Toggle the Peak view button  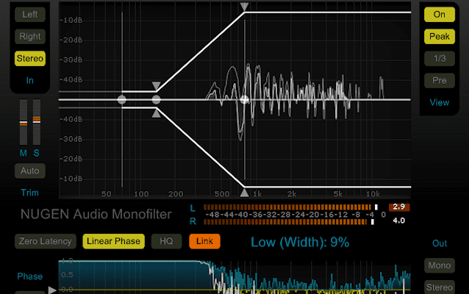(x=439, y=36)
